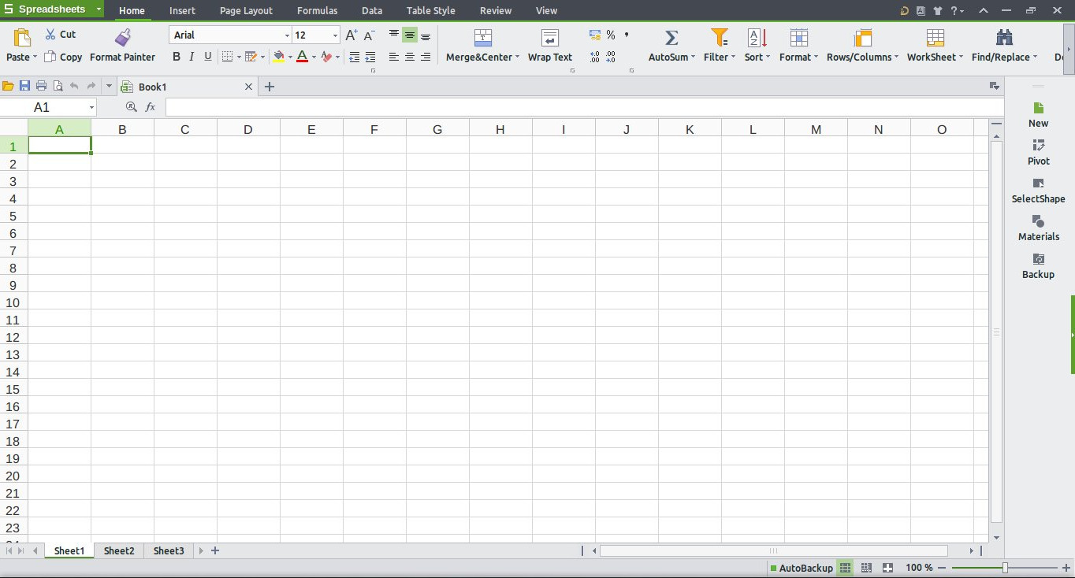Image resolution: width=1075 pixels, height=578 pixels.
Task: Click the Format Painter brush icon
Action: point(122,37)
